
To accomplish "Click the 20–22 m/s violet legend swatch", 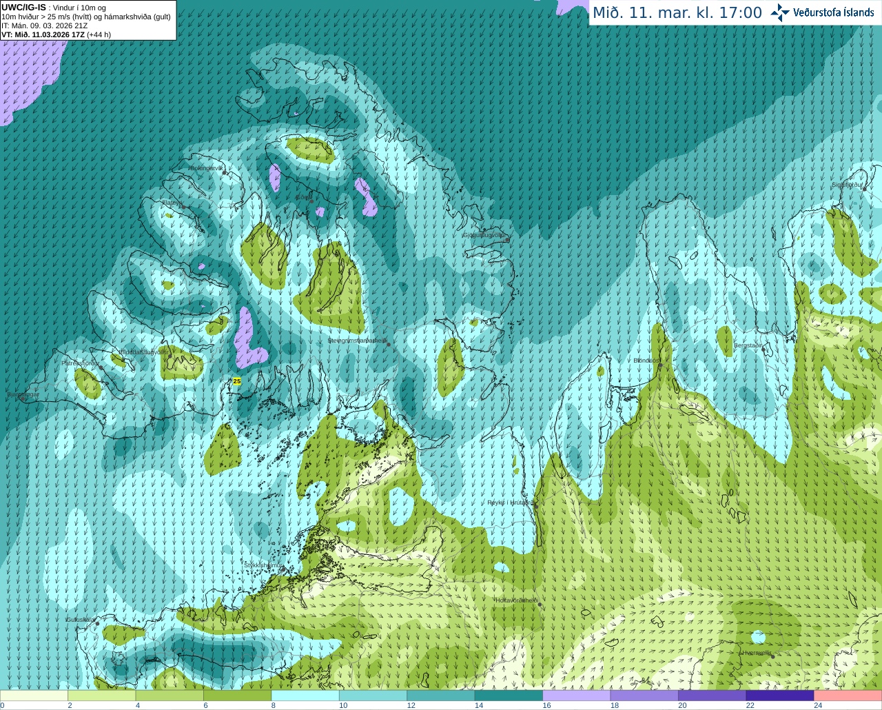I will 712,696.
